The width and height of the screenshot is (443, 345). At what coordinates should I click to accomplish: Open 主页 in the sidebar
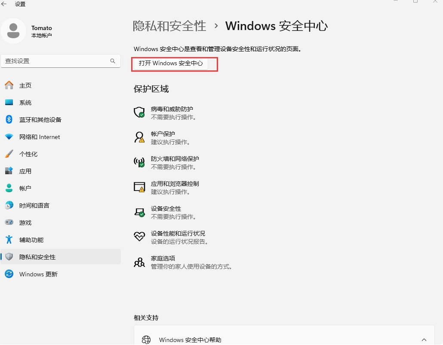[x=61, y=85]
